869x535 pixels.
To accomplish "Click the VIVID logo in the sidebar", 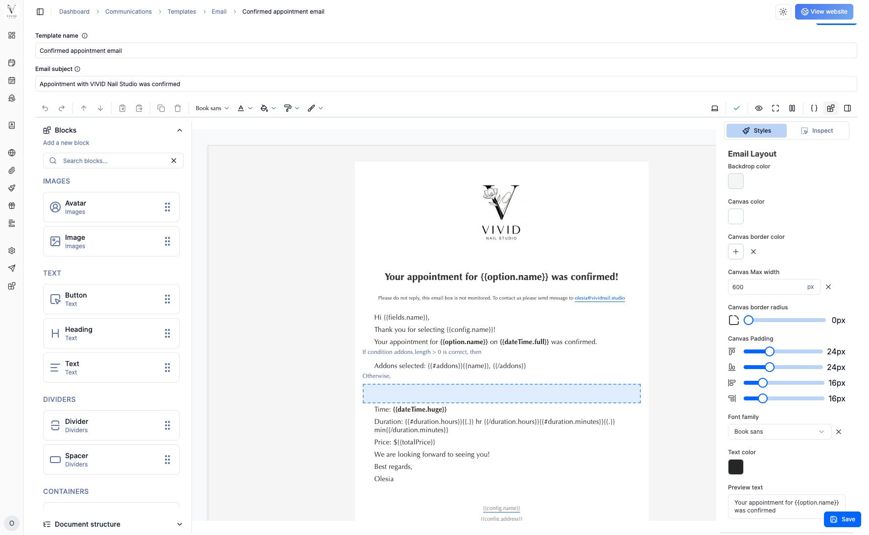I will tap(12, 11).
